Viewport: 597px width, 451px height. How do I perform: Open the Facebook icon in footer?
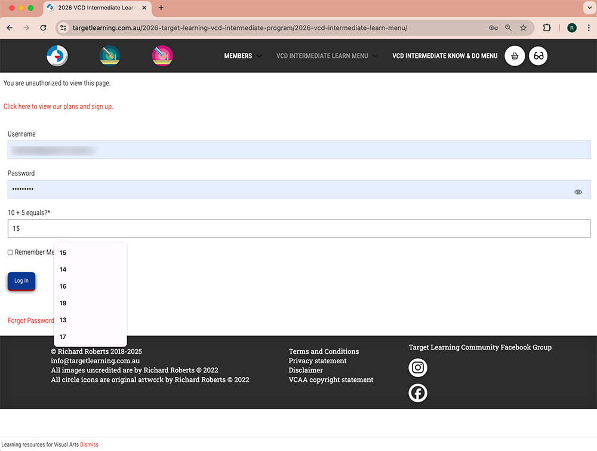click(x=418, y=393)
